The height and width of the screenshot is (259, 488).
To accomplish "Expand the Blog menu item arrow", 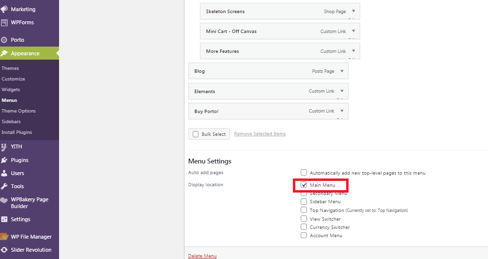I will coord(342,71).
